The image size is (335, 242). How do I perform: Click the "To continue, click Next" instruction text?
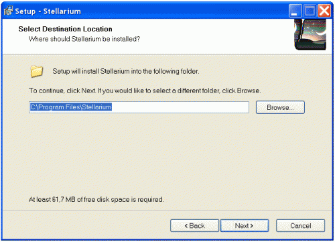pos(145,90)
